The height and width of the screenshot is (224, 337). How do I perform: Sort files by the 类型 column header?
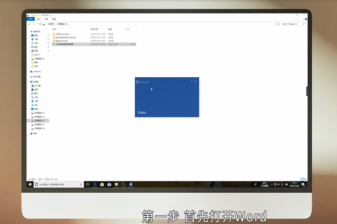[110, 29]
